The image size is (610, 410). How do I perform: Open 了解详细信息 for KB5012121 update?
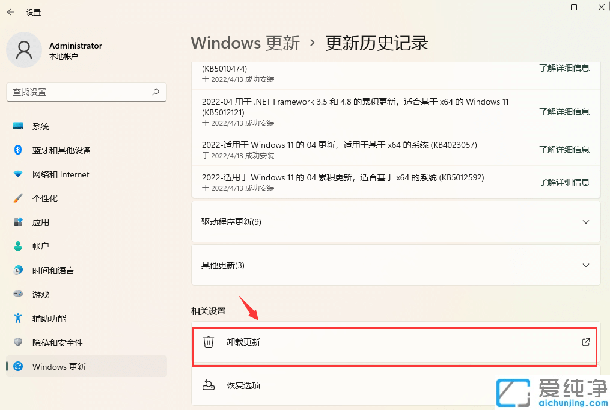(x=564, y=112)
